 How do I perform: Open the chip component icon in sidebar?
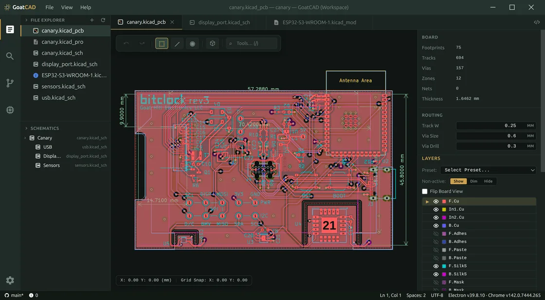pyautogui.click(x=10, y=110)
